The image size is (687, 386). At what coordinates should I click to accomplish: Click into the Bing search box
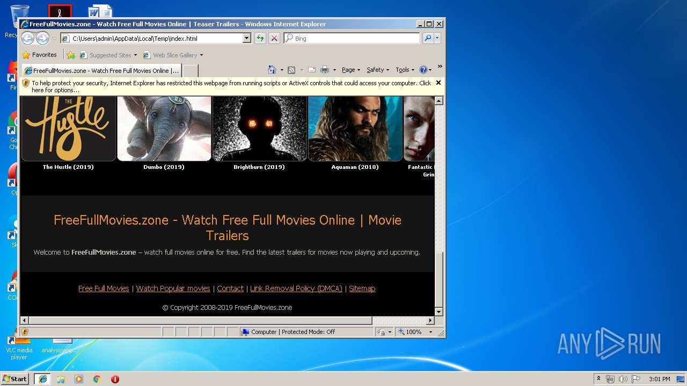tap(352, 38)
